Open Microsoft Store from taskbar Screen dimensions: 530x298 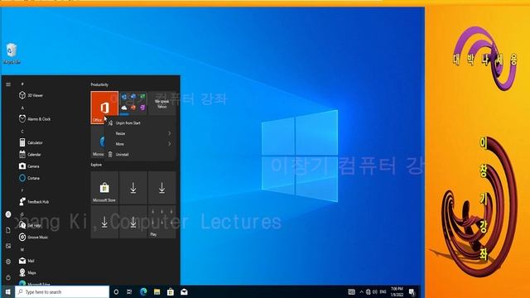pyautogui.click(x=171, y=292)
